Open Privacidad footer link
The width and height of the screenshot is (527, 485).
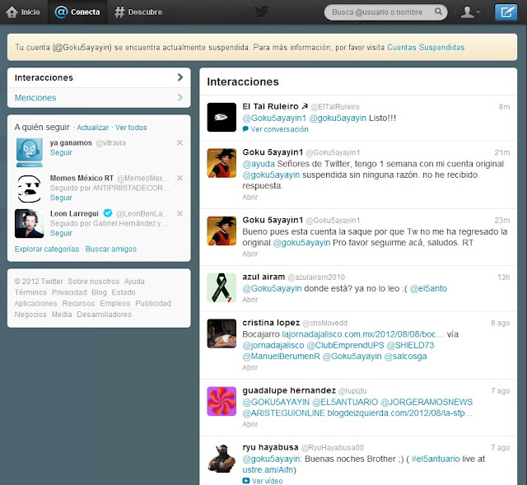click(69, 292)
